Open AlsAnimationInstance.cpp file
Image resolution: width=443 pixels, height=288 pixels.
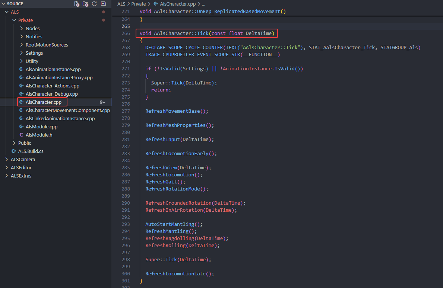[x=53, y=69]
